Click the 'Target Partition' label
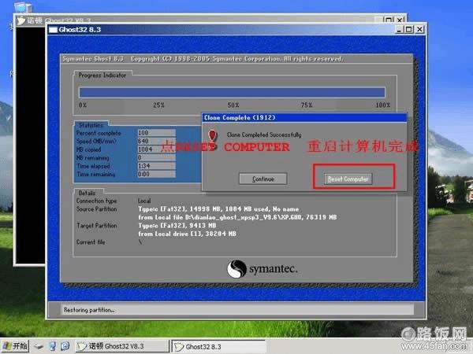Image resolution: width=473 pixels, height=354 pixels. click(x=96, y=226)
